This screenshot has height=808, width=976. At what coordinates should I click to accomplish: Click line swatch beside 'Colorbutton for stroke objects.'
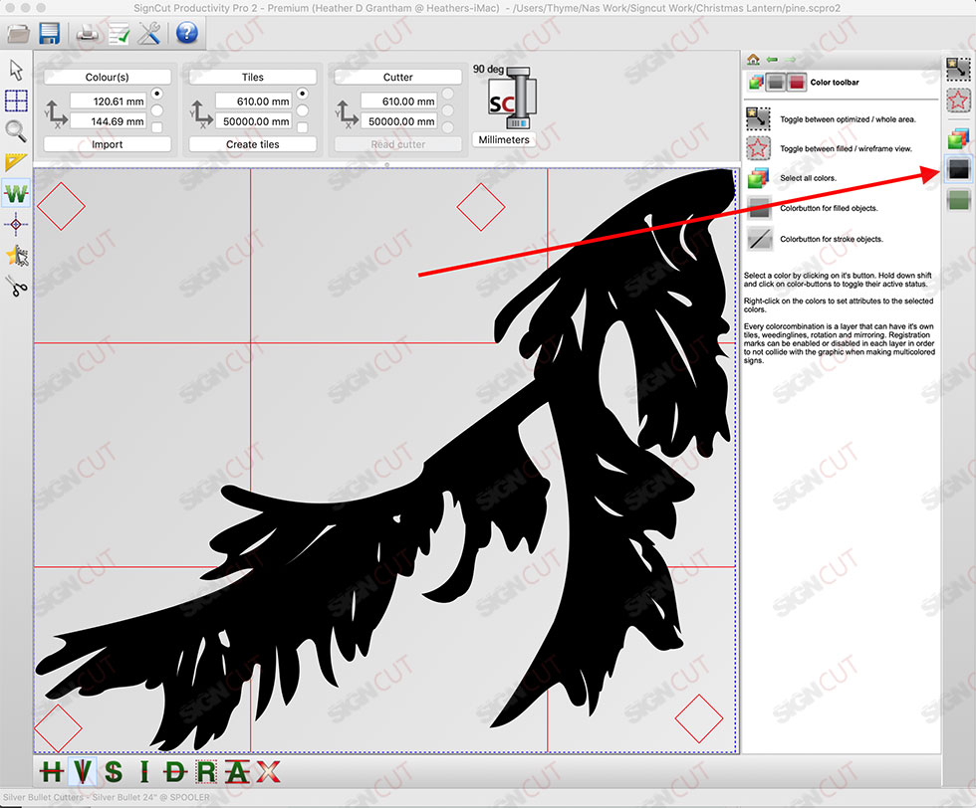pyautogui.click(x=759, y=239)
